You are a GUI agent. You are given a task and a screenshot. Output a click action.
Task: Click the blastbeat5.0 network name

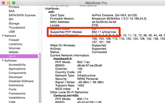click(63, 59)
